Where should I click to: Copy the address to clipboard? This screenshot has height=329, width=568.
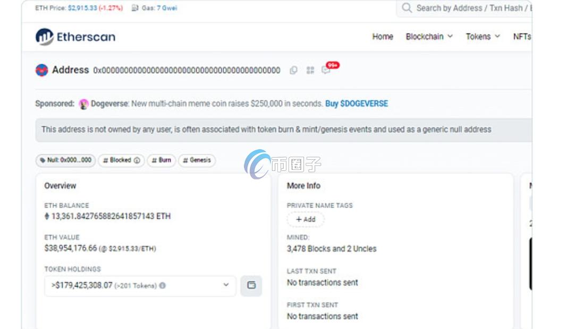(293, 70)
